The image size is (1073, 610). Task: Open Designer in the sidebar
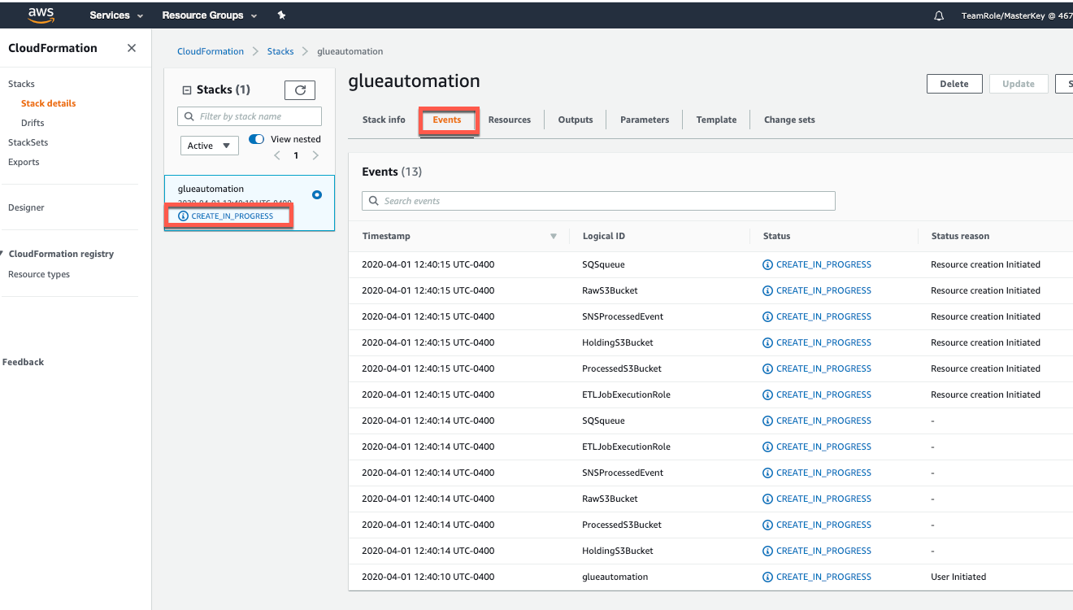click(x=26, y=207)
